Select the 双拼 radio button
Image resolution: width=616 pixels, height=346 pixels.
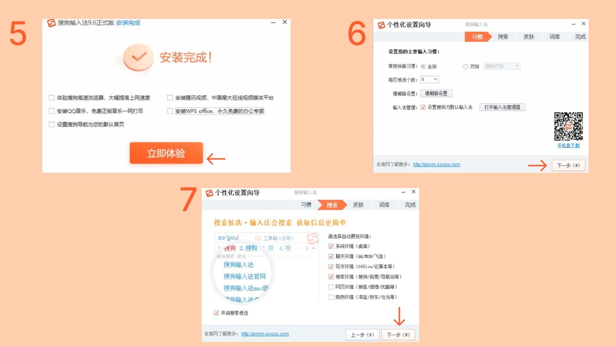(x=466, y=67)
